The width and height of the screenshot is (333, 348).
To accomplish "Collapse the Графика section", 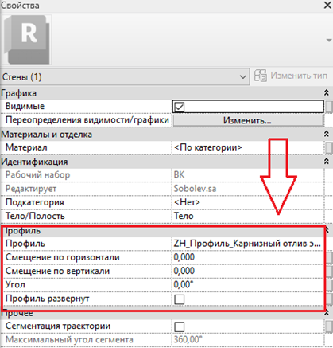I will click(327, 92).
